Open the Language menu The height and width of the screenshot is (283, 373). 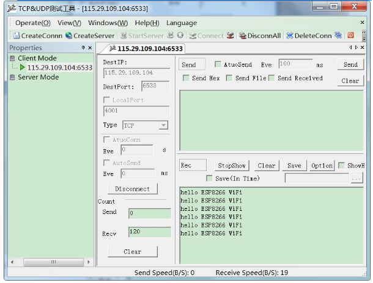click(182, 23)
